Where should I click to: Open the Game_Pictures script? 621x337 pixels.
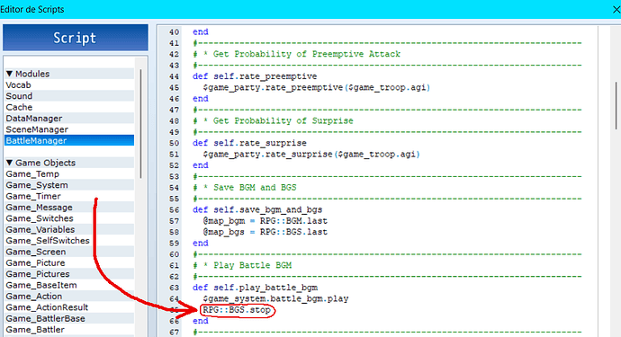point(69,274)
